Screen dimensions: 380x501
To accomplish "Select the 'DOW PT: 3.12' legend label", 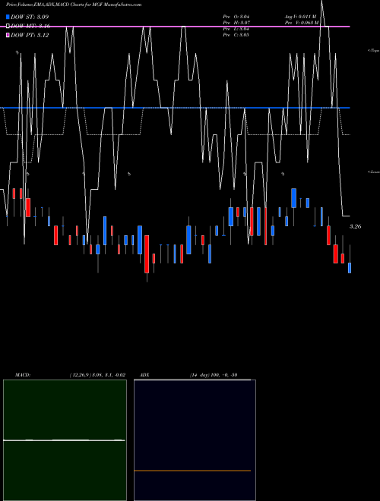I will click(30, 35).
